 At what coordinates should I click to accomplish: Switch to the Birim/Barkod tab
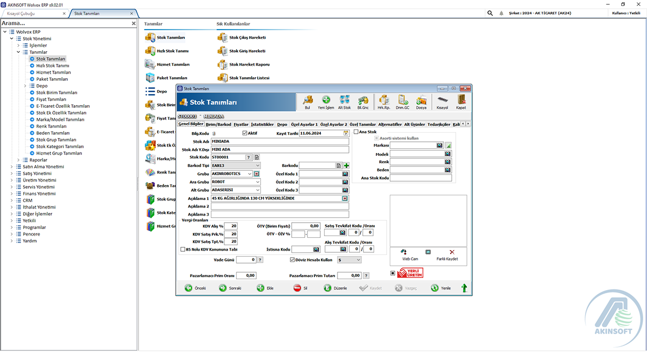click(x=218, y=123)
